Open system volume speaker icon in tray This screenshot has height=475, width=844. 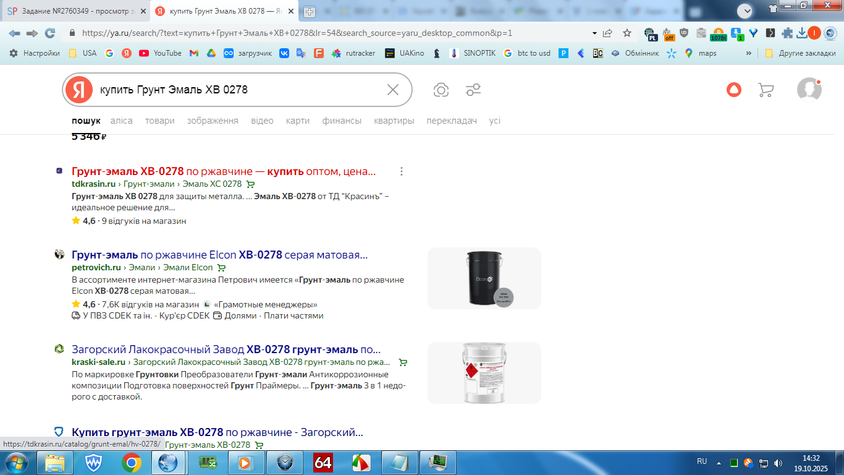tap(778, 463)
